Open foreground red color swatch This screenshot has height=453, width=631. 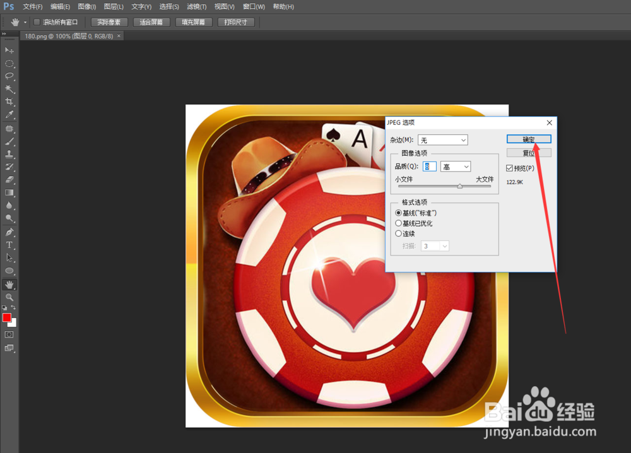coord(6,317)
